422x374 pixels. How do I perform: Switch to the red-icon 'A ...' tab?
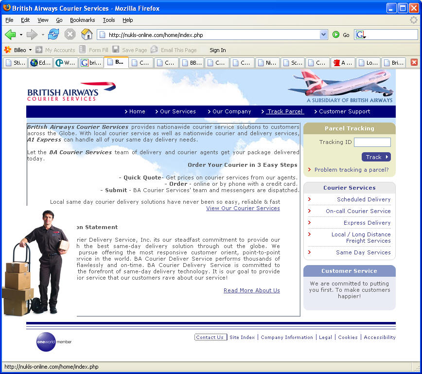(343, 63)
